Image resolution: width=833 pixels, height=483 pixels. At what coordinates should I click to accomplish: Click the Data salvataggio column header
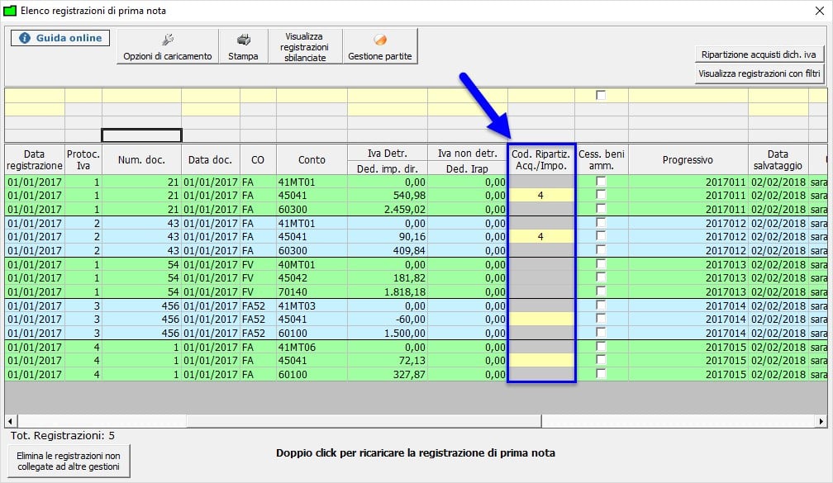tap(778, 160)
